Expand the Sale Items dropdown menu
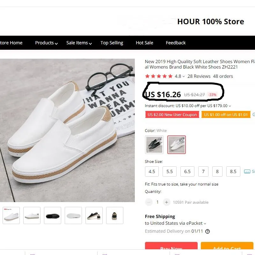The width and height of the screenshot is (255, 255). [x=79, y=43]
